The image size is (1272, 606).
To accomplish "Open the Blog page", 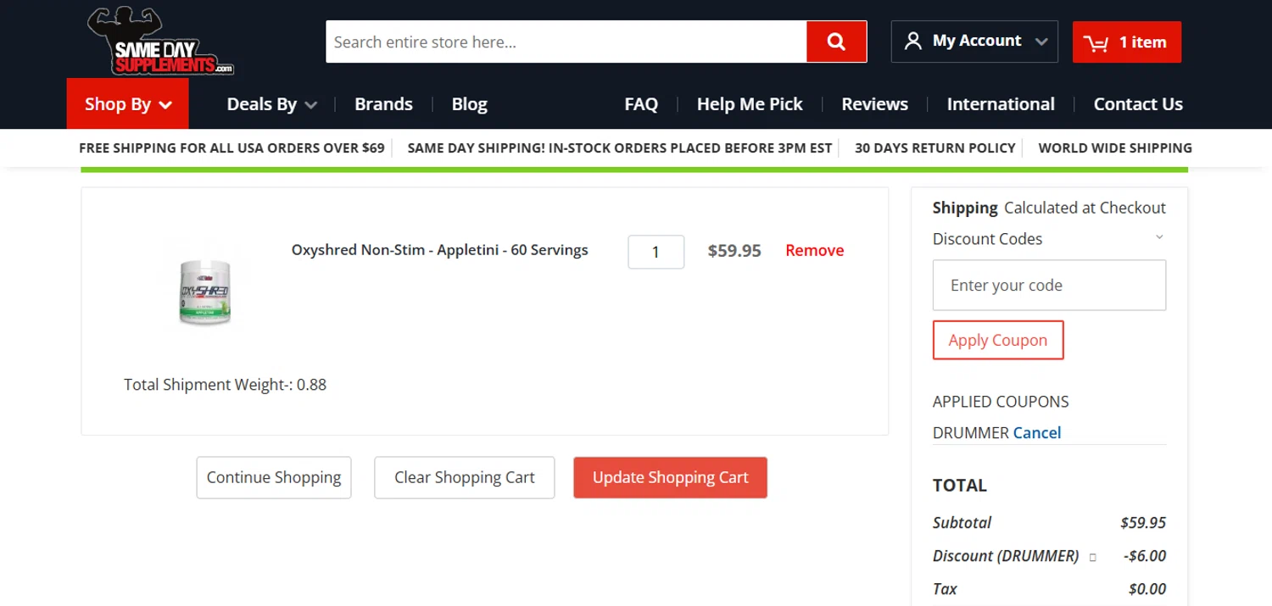I will (x=469, y=104).
